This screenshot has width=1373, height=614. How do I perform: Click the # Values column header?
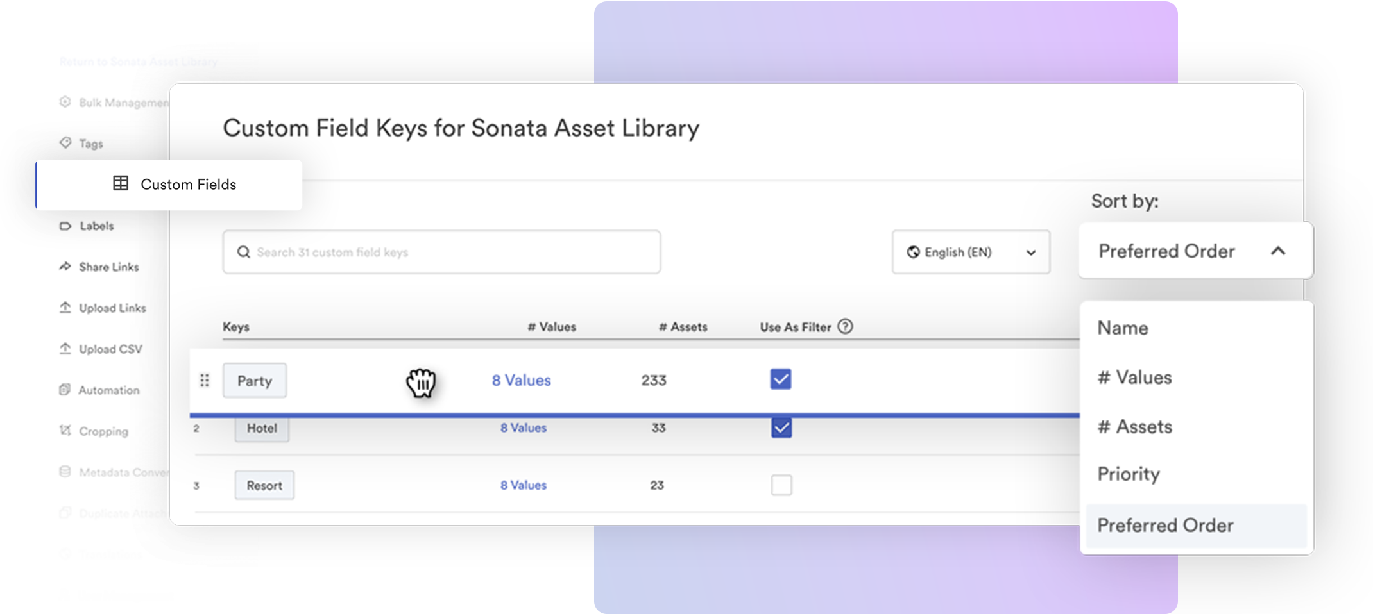coord(552,327)
